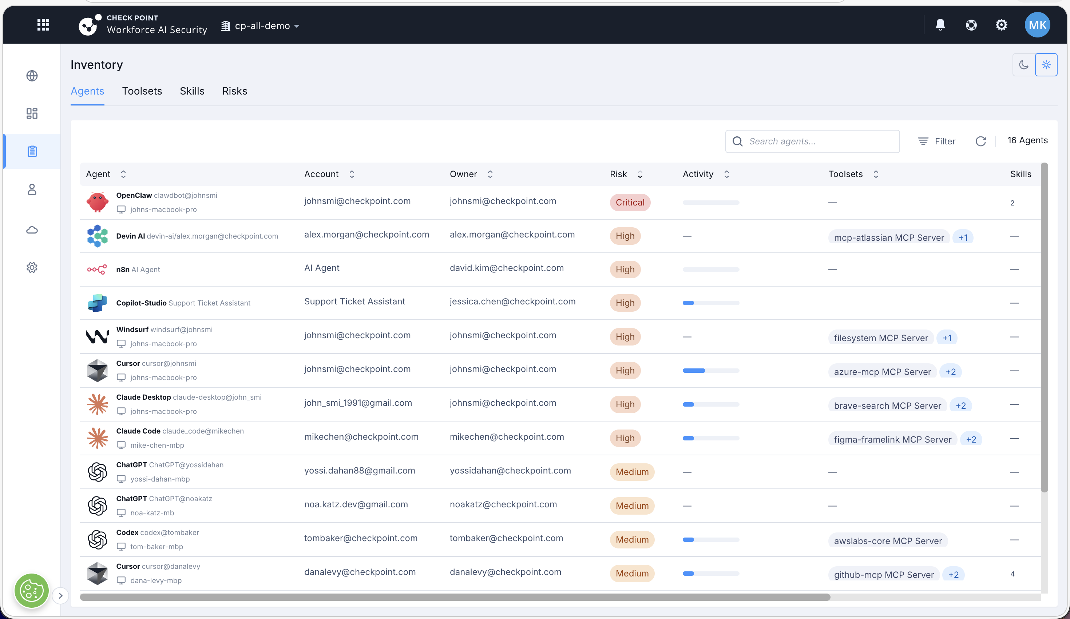Open cookie preferences button
Screen dimensions: 1070x619
[31, 591]
